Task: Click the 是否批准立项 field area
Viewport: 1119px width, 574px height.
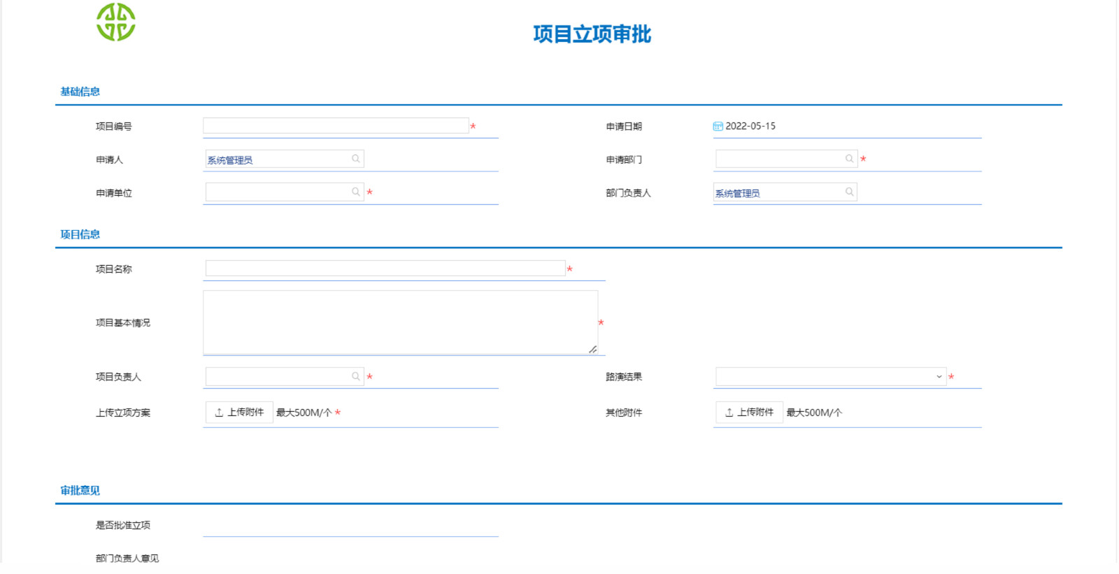Action: pos(350,525)
